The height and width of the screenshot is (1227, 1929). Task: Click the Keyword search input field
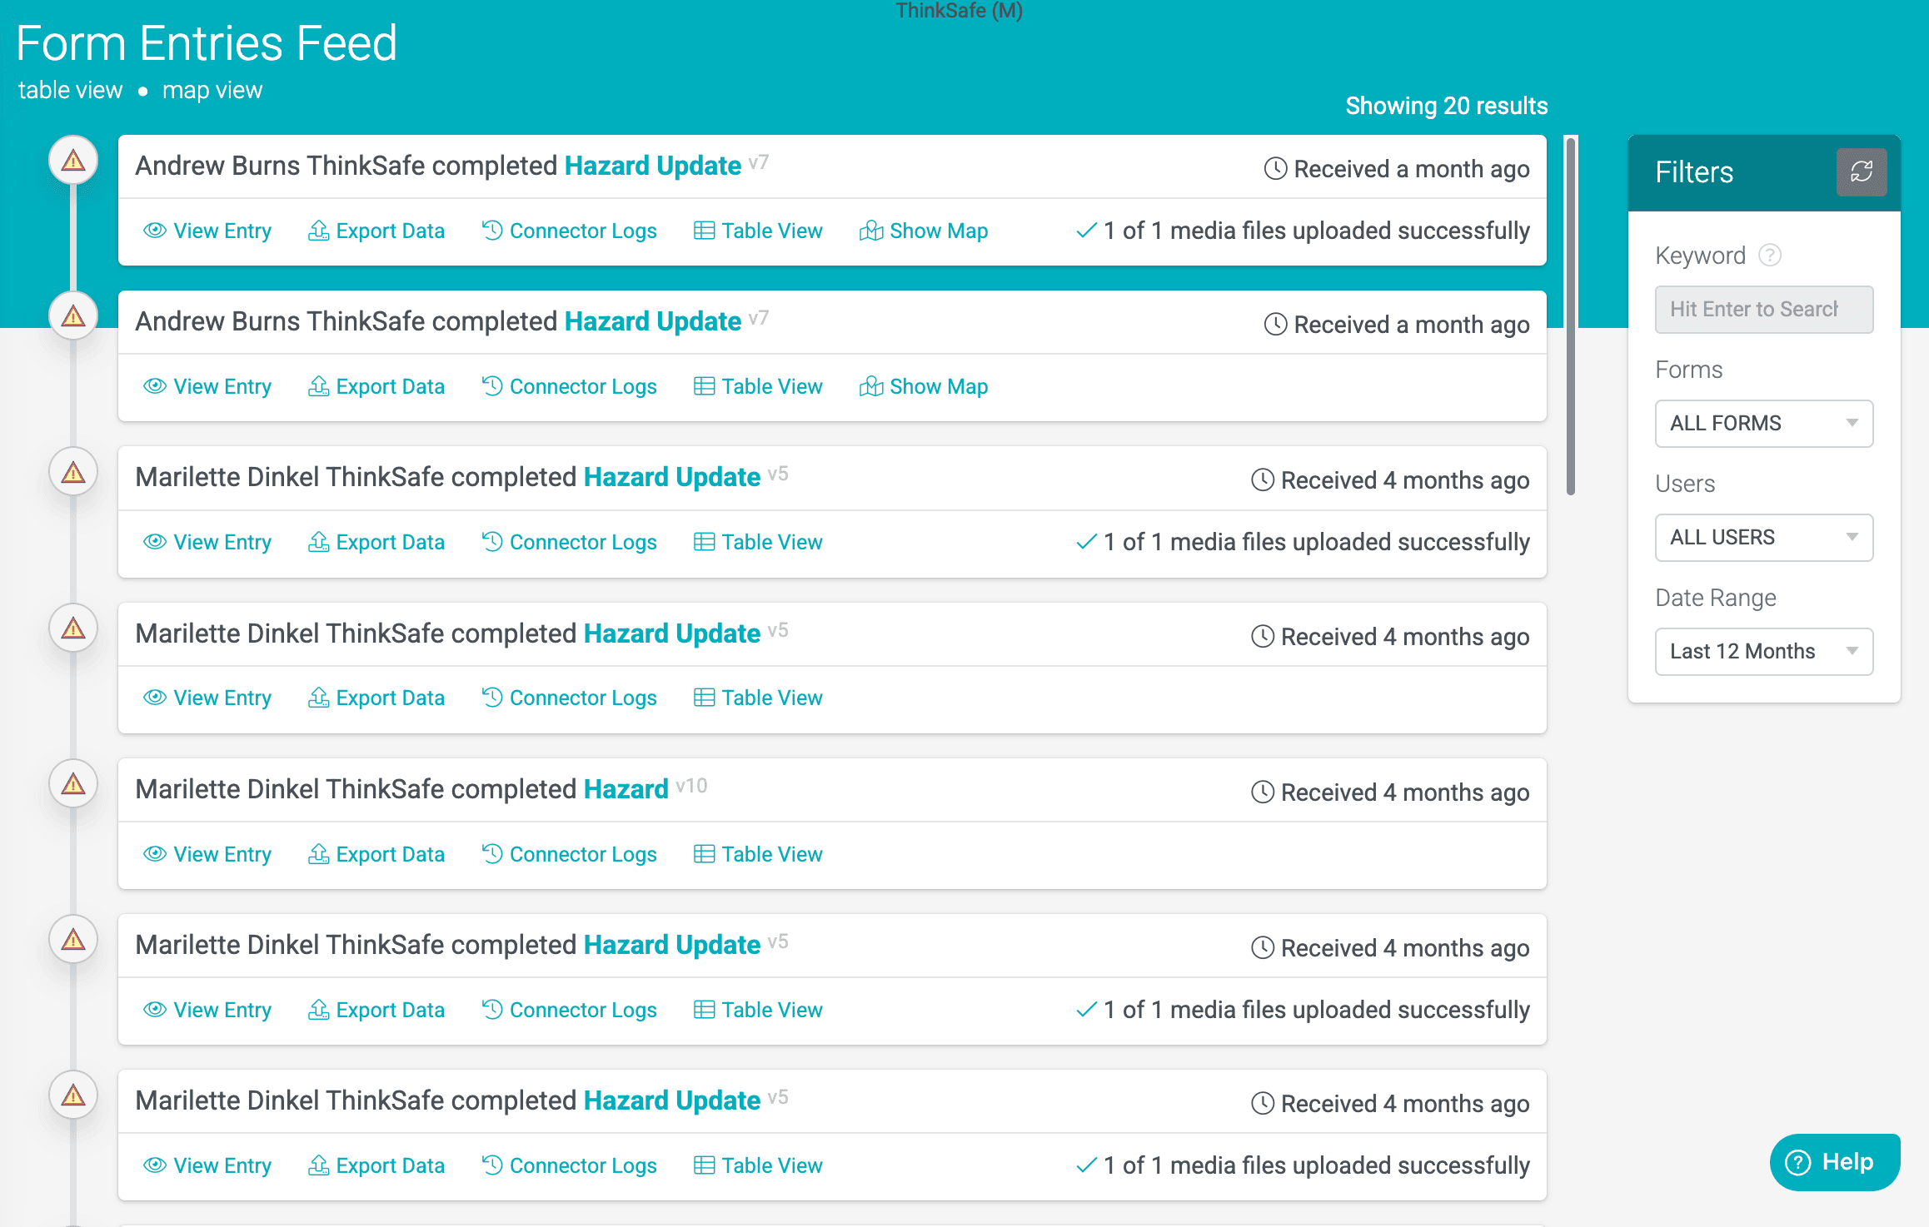(1763, 309)
